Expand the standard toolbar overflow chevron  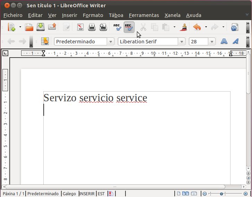click(247, 24)
